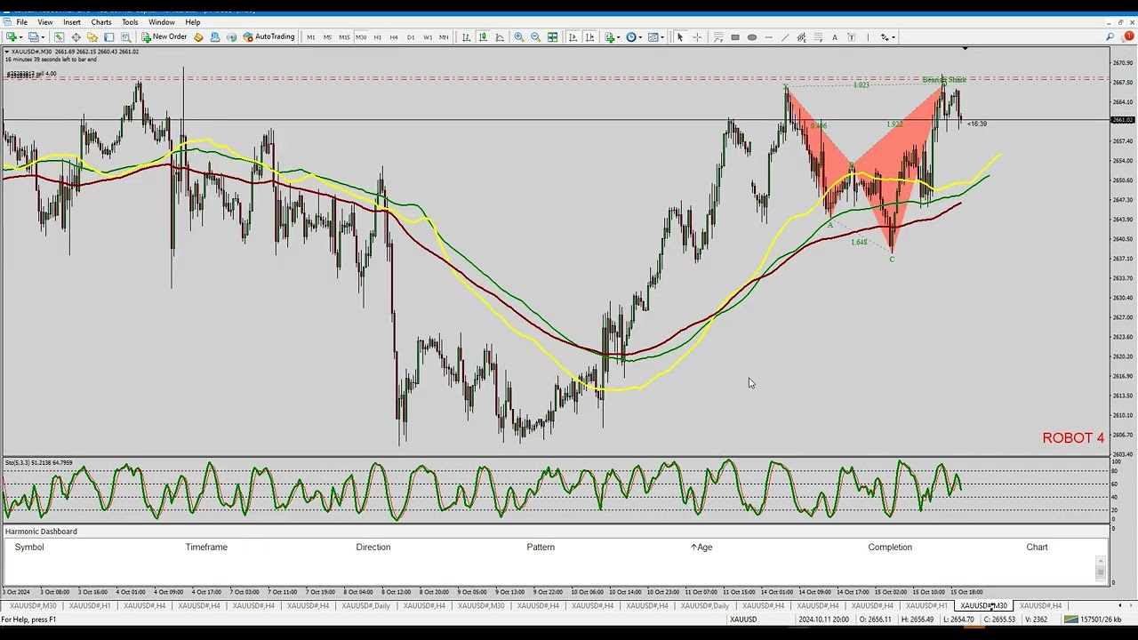Switch to M5 timeframe
The image size is (1138, 640).
tap(327, 37)
